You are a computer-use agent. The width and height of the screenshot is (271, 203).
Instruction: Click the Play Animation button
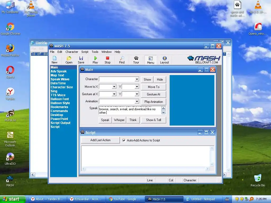click(154, 102)
